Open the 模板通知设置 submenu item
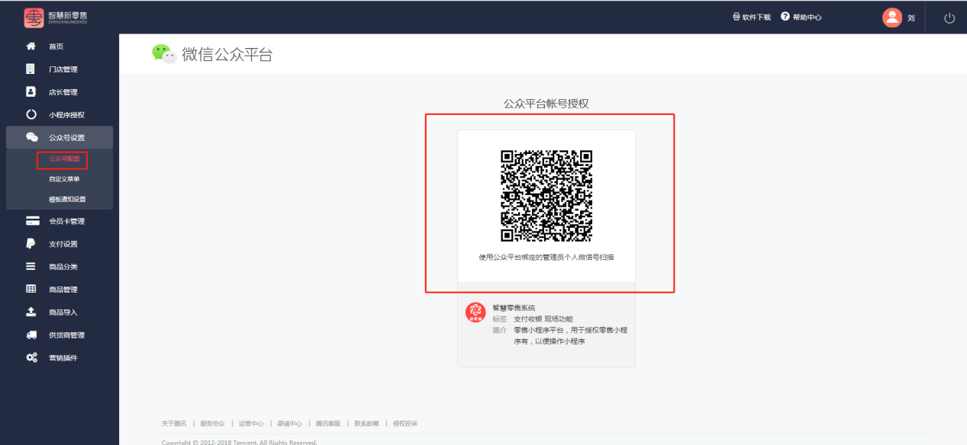Viewport: 967px width, 445px height. click(67, 199)
